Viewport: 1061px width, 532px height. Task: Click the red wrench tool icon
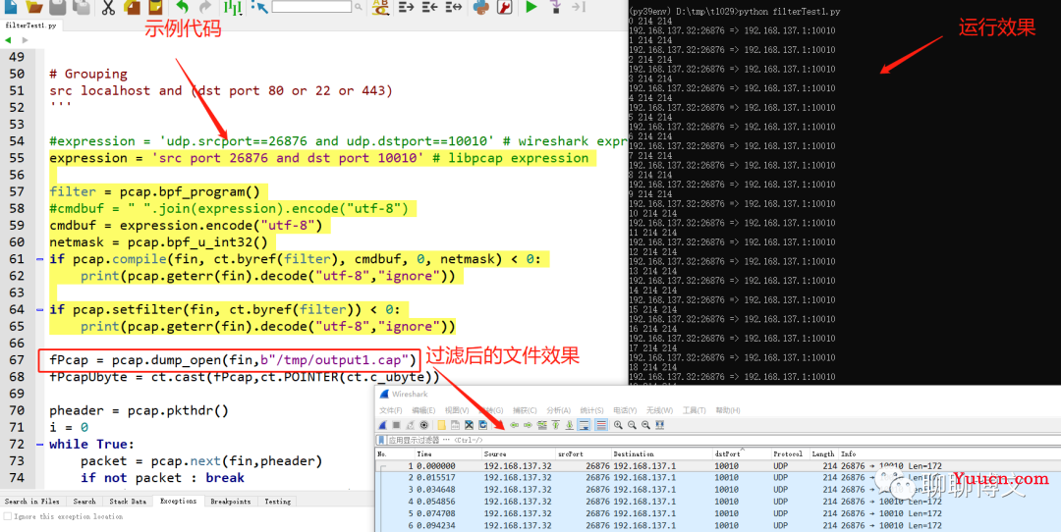pos(504,7)
